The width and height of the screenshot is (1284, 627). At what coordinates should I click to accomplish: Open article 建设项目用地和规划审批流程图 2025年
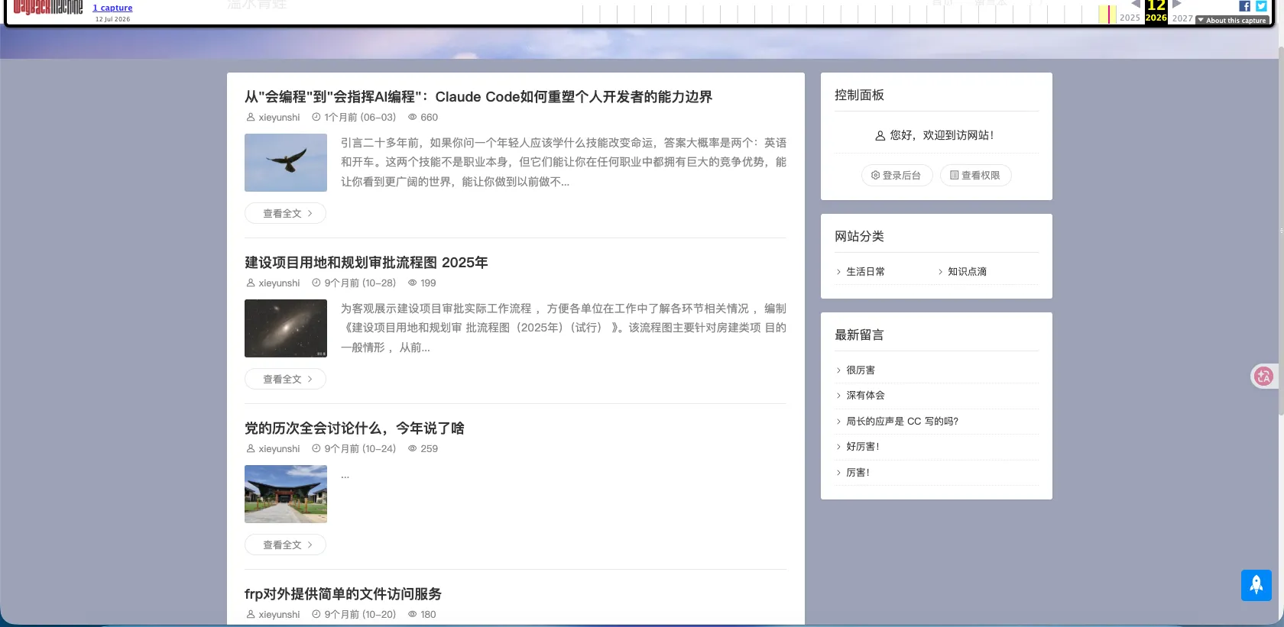366,263
